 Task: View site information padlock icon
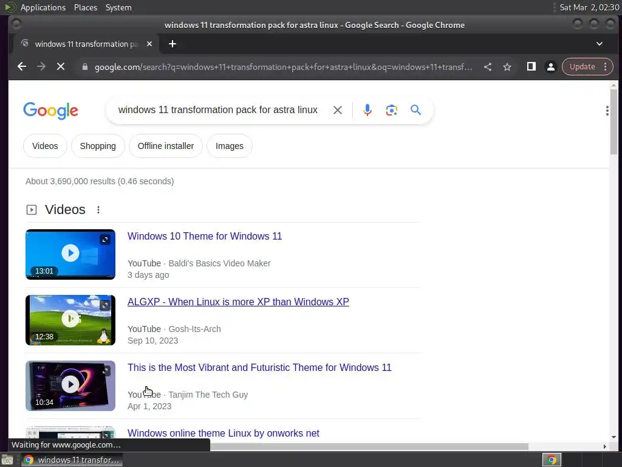click(85, 67)
